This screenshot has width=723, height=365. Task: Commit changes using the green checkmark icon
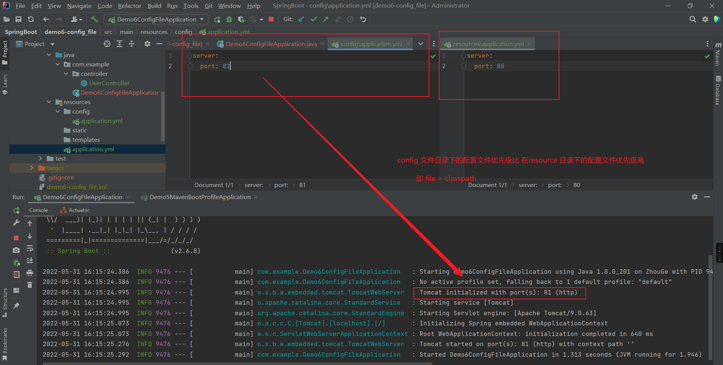[314, 19]
